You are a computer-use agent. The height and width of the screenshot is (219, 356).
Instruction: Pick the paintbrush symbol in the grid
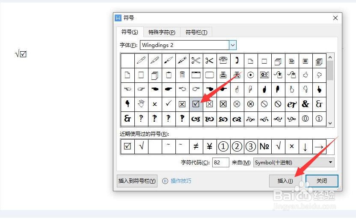[169, 61]
